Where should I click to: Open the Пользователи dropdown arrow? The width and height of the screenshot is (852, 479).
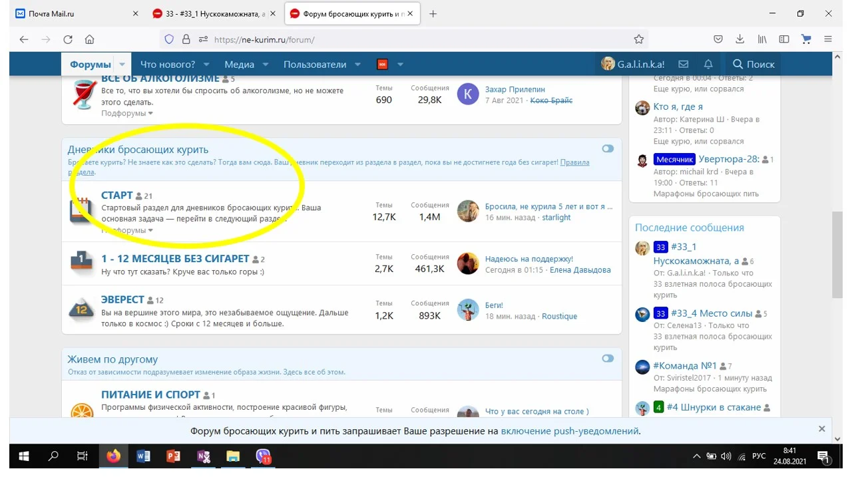[357, 65]
